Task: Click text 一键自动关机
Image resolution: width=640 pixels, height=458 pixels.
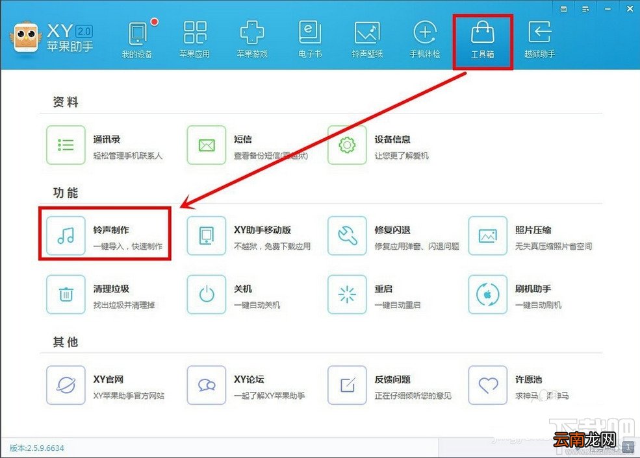Action: pos(257,305)
